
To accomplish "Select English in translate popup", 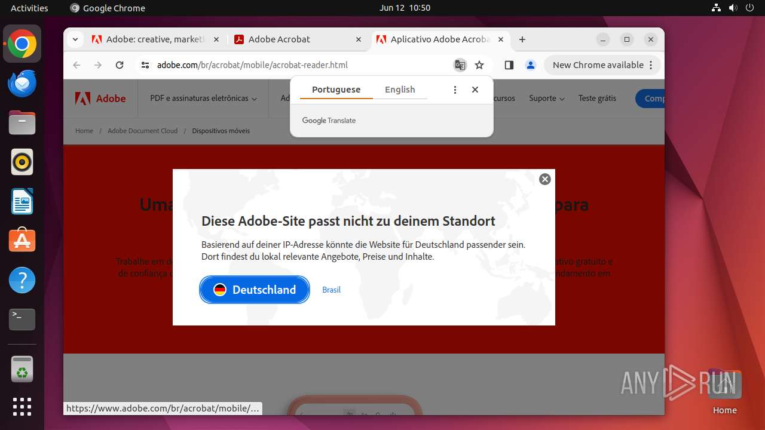I will click(400, 90).
